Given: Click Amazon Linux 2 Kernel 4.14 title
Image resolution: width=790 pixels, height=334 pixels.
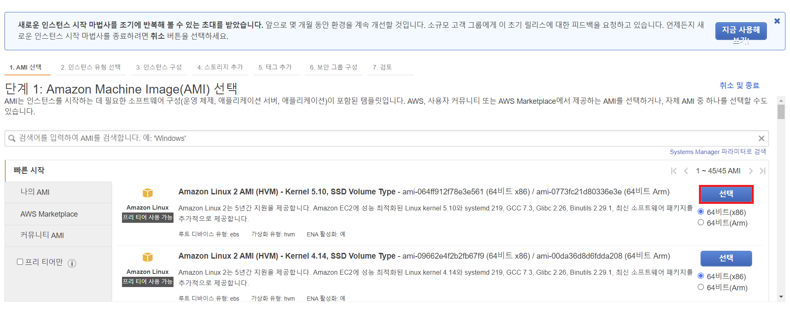Looking at the screenshot, I should (287, 256).
